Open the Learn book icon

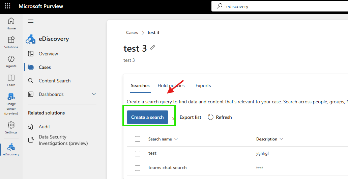pyautogui.click(x=11, y=80)
